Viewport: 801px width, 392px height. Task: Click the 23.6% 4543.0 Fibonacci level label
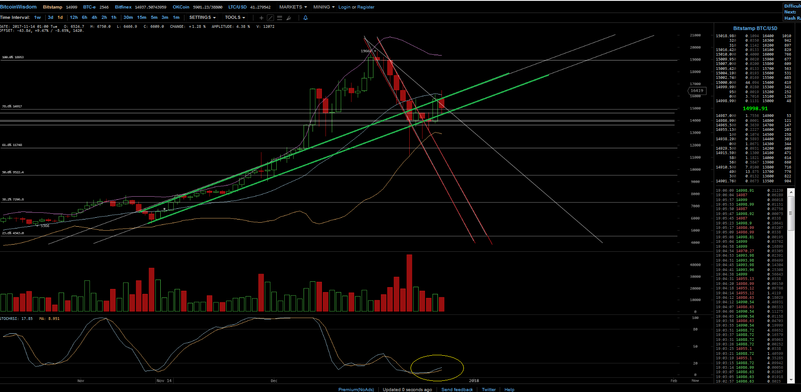(13, 233)
